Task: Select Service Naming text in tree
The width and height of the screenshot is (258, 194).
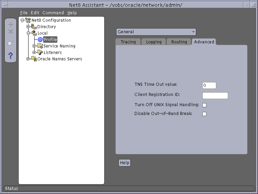Action: pyautogui.click(x=59, y=46)
